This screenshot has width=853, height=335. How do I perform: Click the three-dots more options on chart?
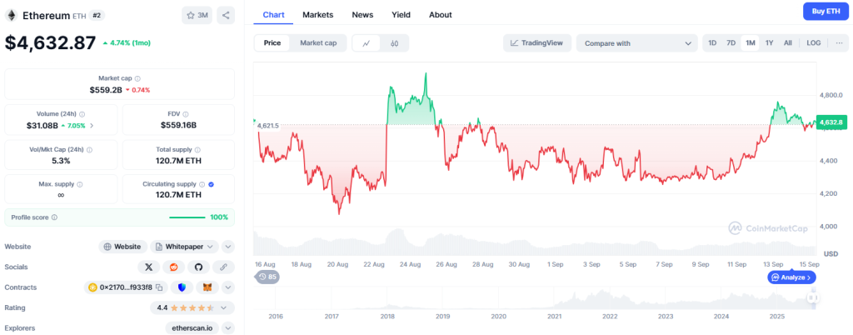(838, 43)
